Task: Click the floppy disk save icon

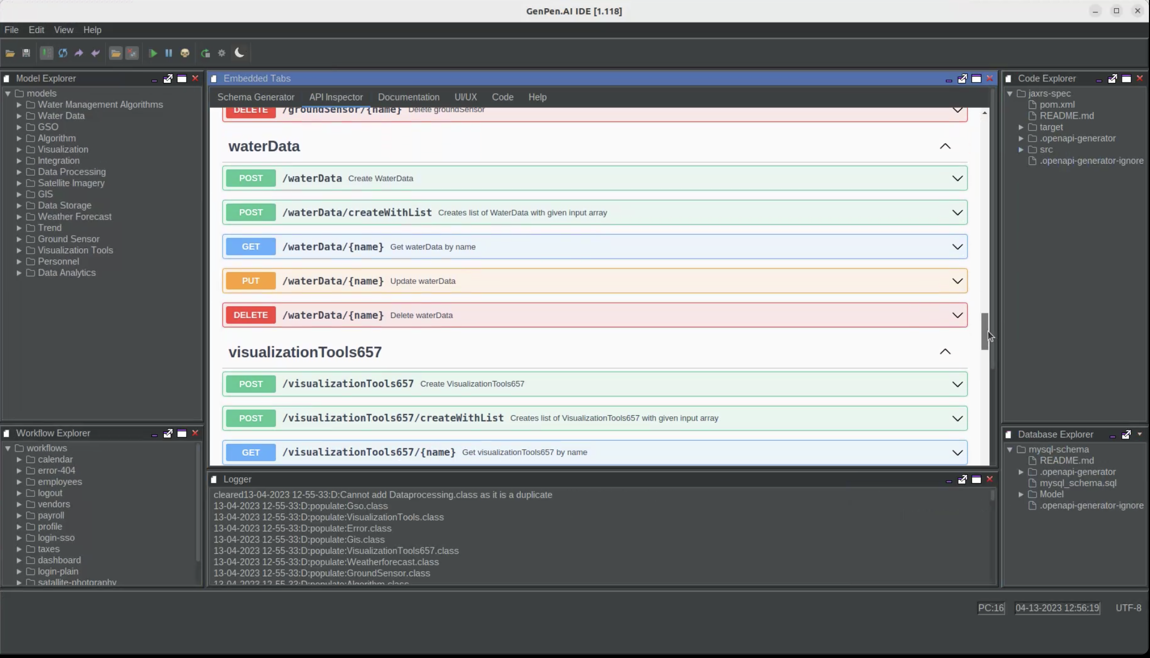Action: [26, 53]
